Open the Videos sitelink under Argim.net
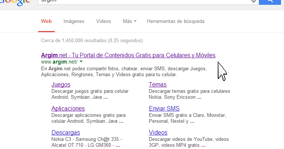This screenshot has width=284, height=149. point(158,132)
